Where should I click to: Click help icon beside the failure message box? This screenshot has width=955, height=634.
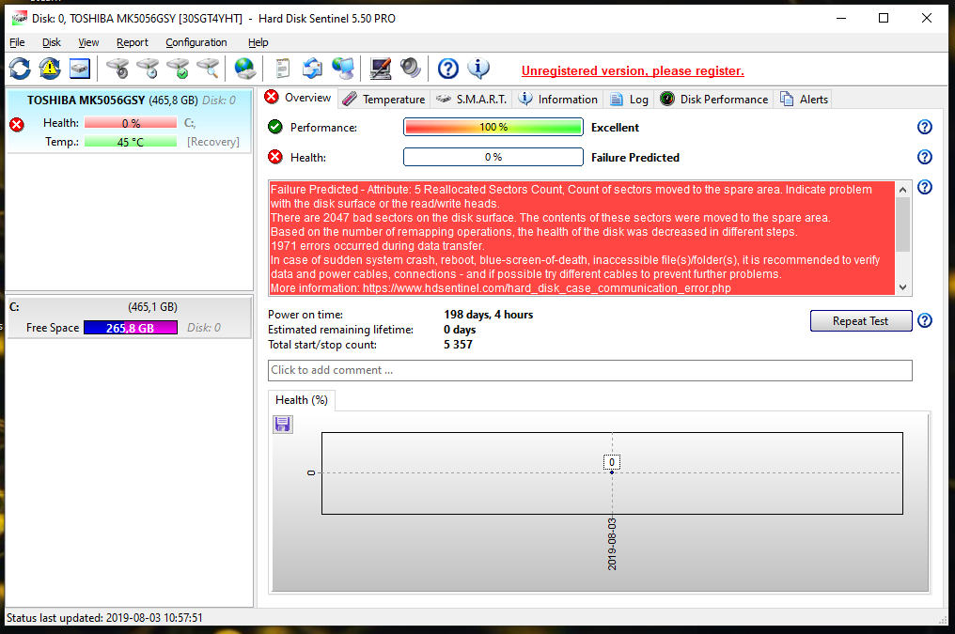point(925,187)
